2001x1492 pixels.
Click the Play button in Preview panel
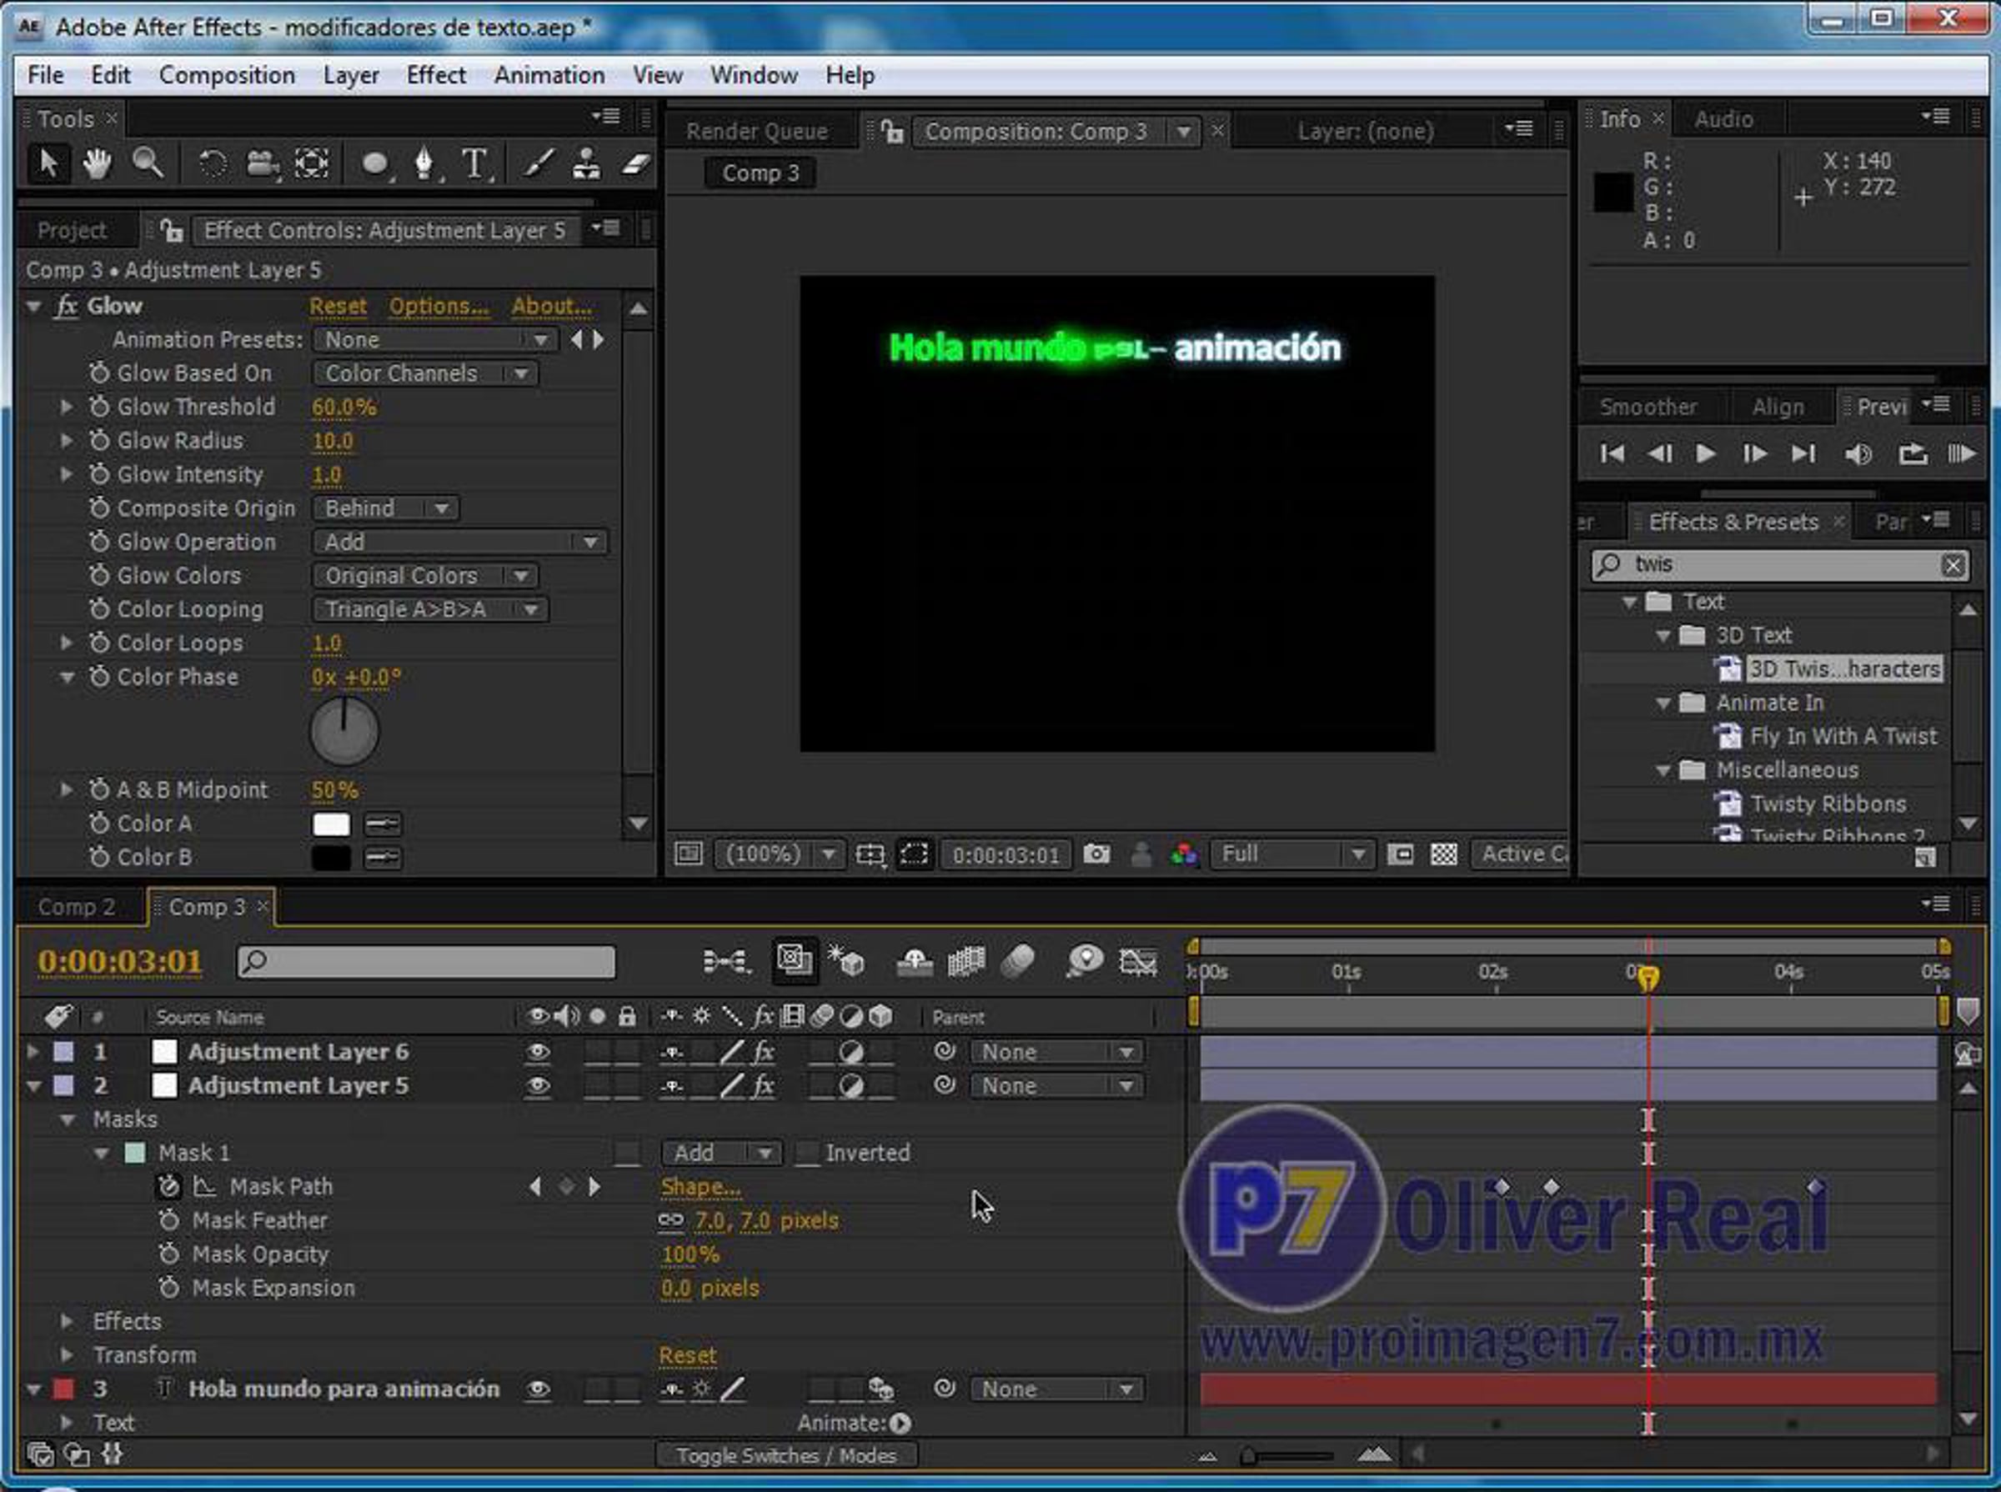point(1706,454)
